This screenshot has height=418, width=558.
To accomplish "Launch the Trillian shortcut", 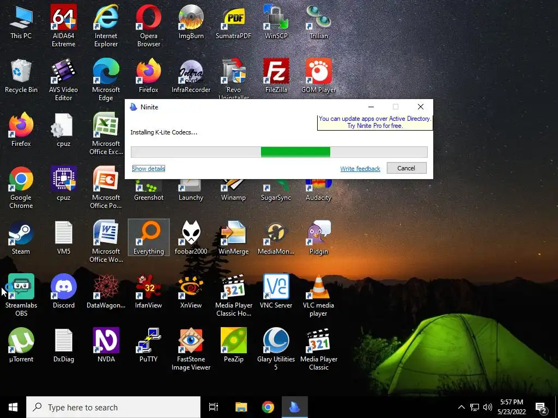I will pyautogui.click(x=318, y=22).
